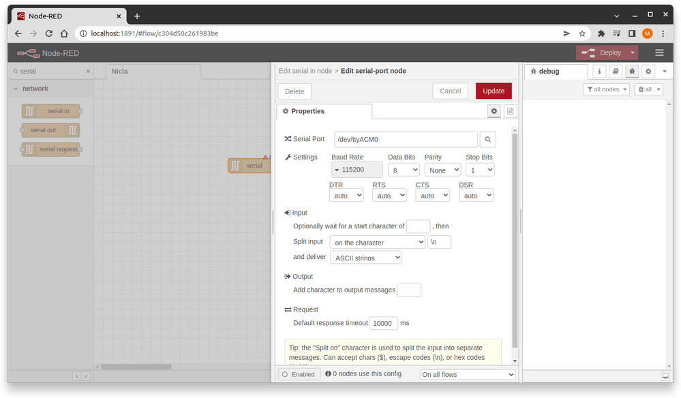Navigate back in browser

(18, 33)
